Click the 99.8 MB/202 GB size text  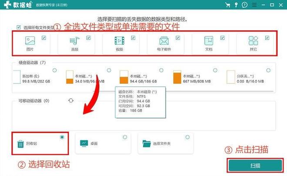point(36,81)
